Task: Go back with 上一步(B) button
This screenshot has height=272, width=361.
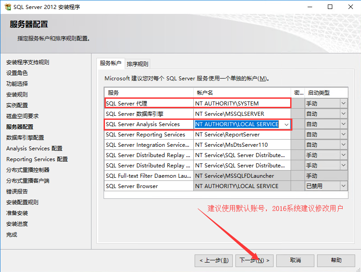Action: coord(213,260)
